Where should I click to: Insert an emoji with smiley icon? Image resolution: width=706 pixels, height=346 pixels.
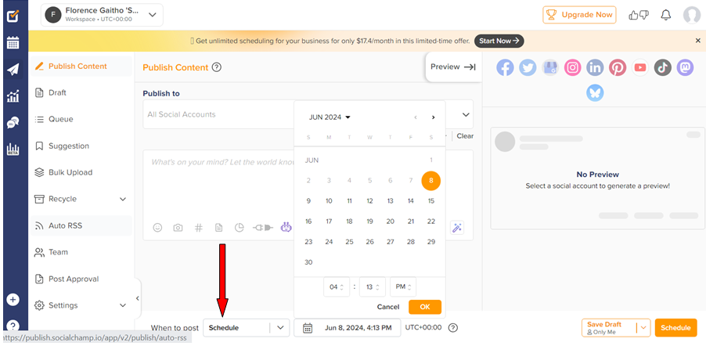point(157,228)
